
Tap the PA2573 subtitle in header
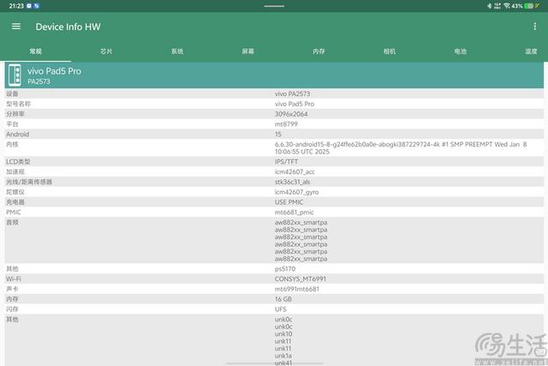coord(39,81)
